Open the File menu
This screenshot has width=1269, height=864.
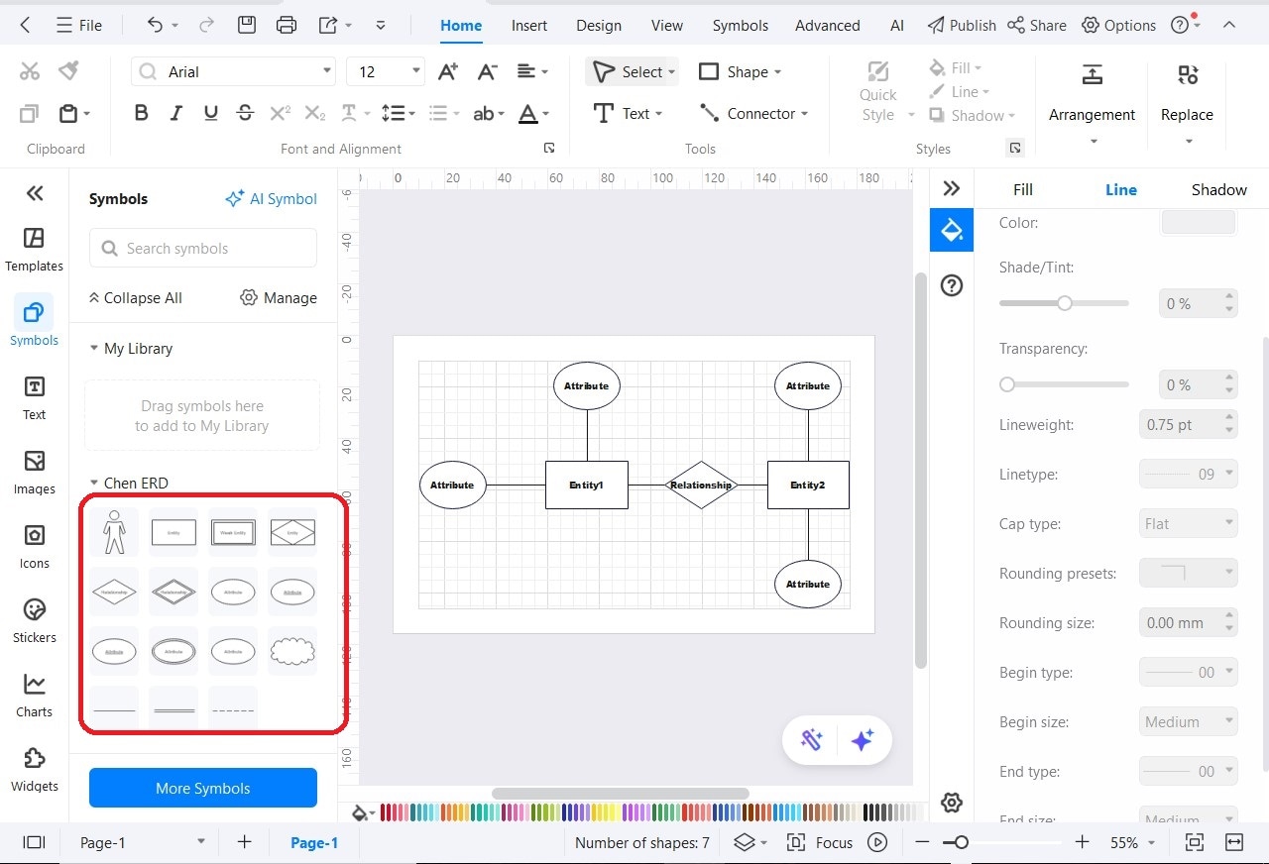click(x=79, y=25)
